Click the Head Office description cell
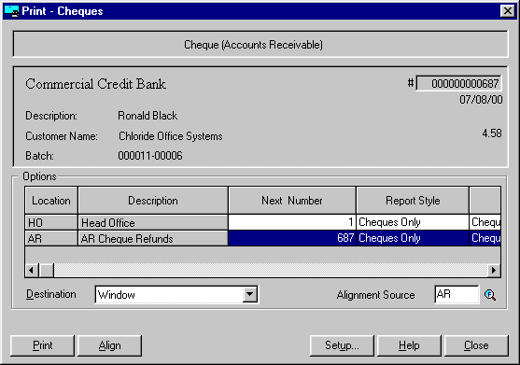Screen dimensions: 520x365 [153, 222]
